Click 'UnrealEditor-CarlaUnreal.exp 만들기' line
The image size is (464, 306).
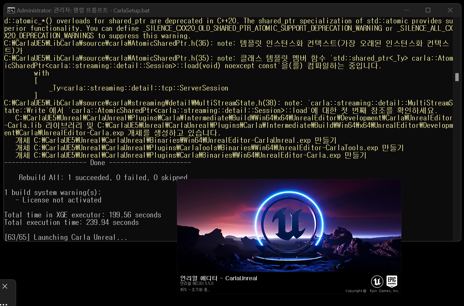click(176, 140)
